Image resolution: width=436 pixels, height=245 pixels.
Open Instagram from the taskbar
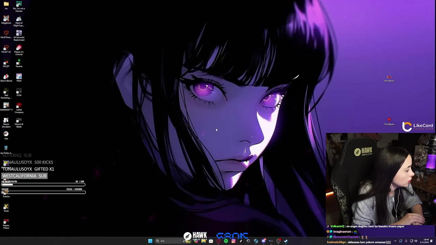(x=233, y=241)
